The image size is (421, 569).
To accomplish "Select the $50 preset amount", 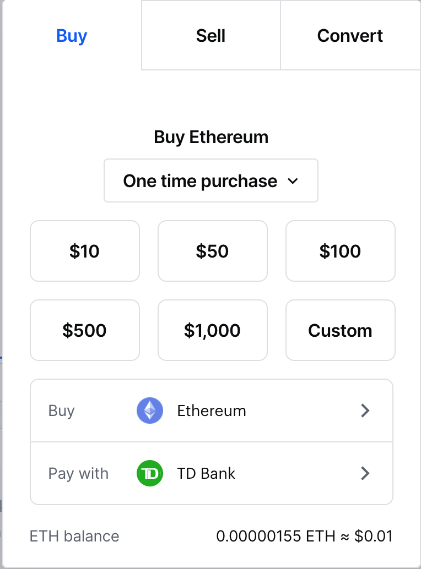I will pyautogui.click(x=212, y=251).
